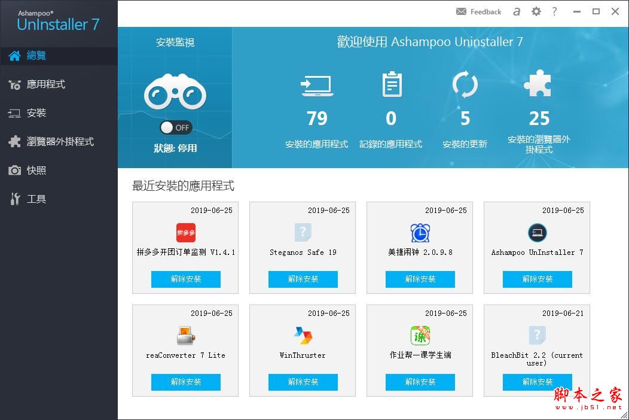
Task: Open settings with the gear icon
Action: tap(536, 11)
